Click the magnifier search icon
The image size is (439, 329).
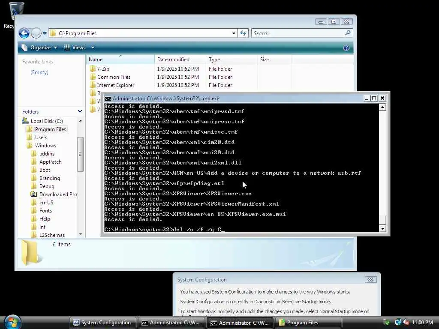[348, 33]
